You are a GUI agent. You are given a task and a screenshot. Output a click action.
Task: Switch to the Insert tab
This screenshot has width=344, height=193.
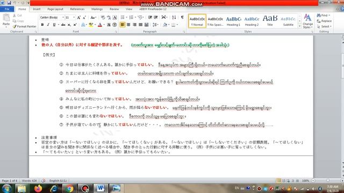click(37, 9)
